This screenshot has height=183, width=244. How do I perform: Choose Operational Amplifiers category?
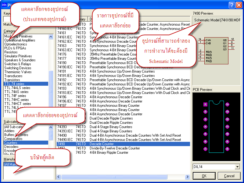coord(20,40)
